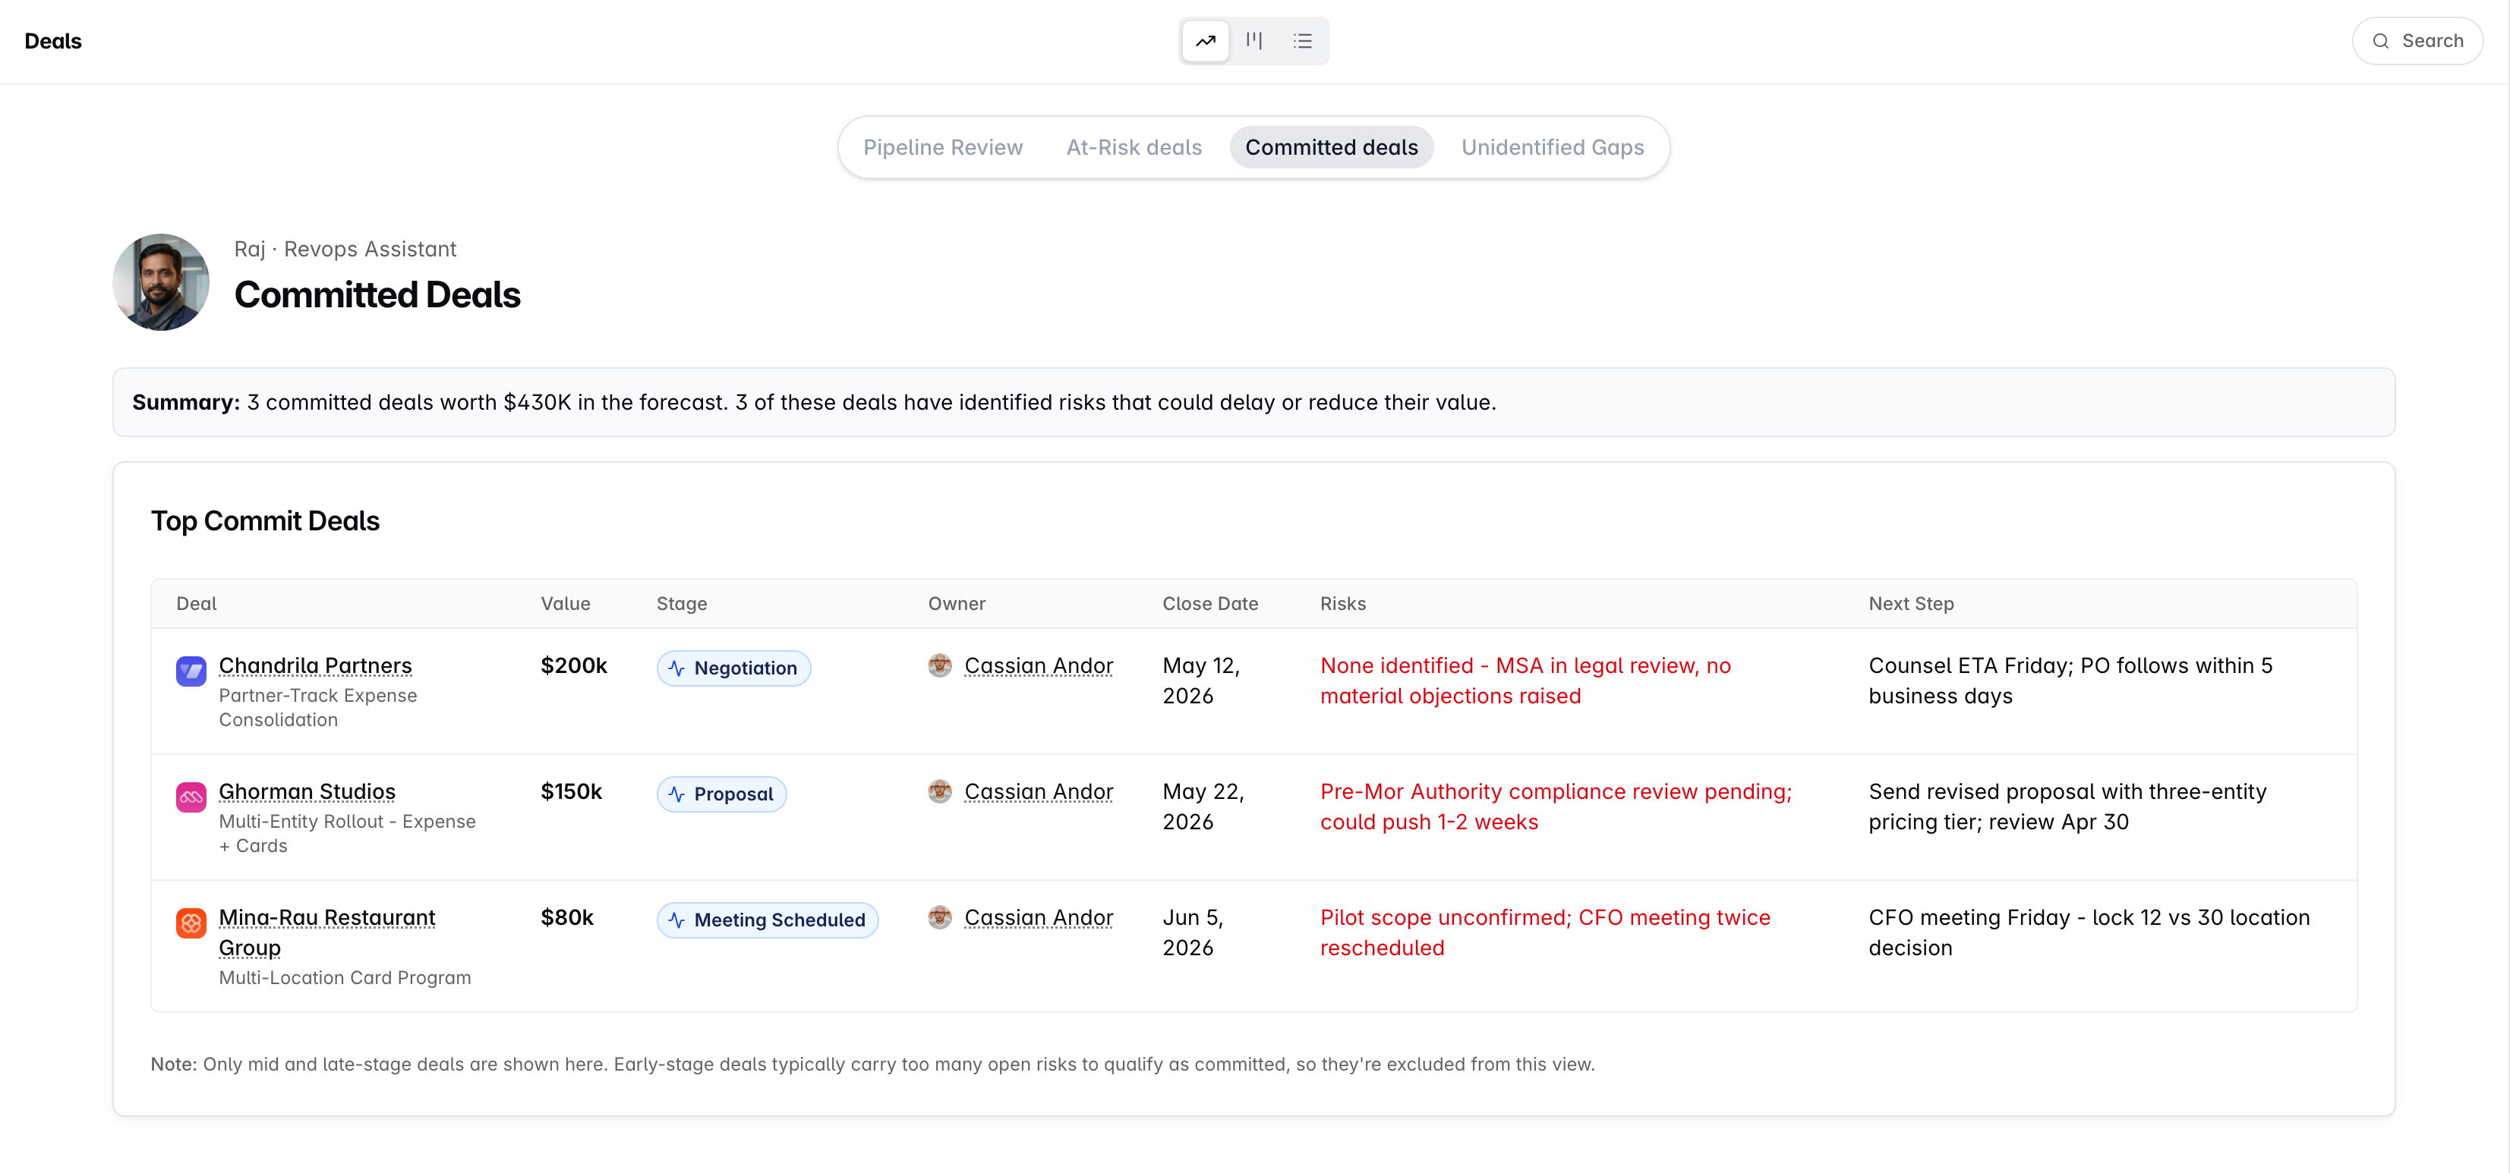Viewport: 2510px width, 1173px height.
Task: Click the 'None identified - MSA in legal review' risk
Action: 1525,681
